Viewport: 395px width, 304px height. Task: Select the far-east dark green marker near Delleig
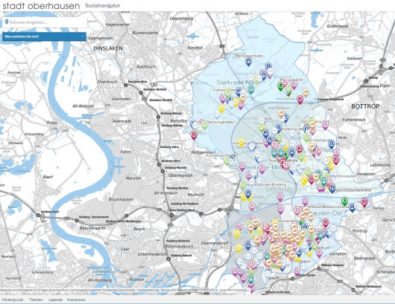click(344, 201)
